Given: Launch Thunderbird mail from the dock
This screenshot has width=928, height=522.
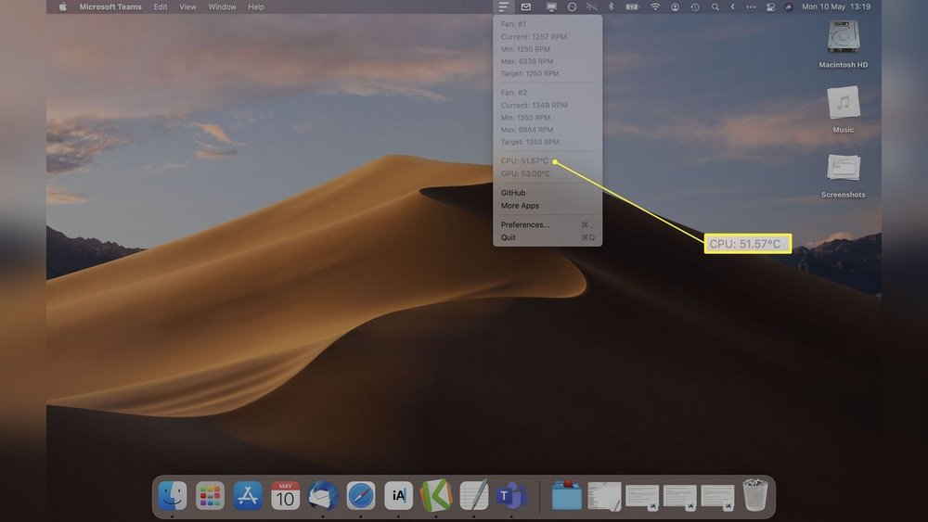Looking at the screenshot, I should point(323,495).
